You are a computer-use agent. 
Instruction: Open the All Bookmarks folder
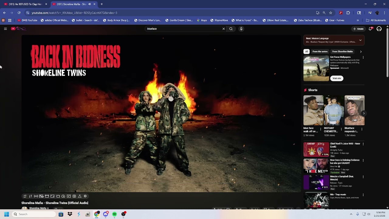point(376,20)
